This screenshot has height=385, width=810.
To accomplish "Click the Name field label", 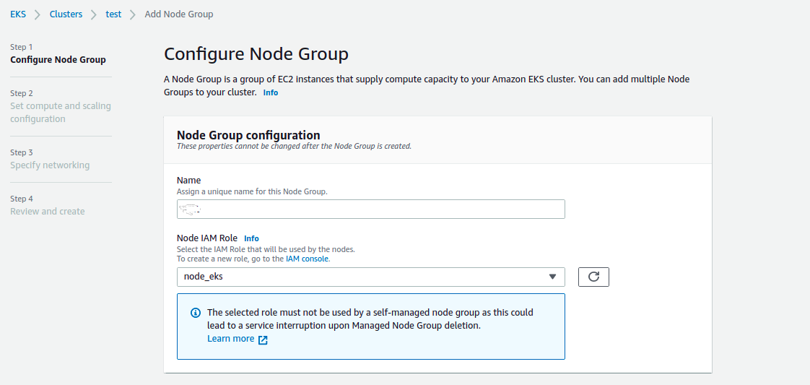I will 188,181.
